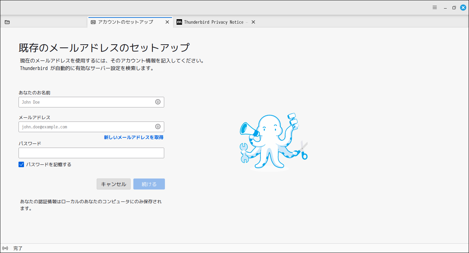Open the folder spaces toolbar icon
Viewport: 469px width, 253px height.
pyautogui.click(x=7, y=22)
